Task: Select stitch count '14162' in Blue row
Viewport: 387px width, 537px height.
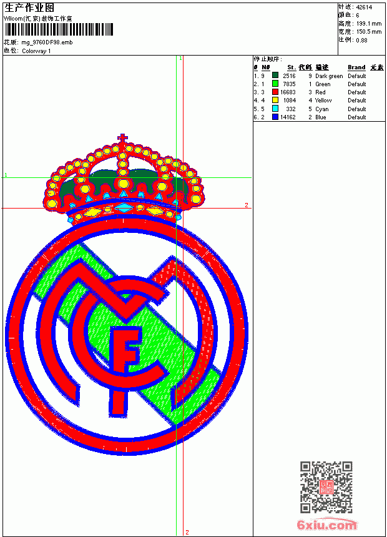Action: point(288,117)
